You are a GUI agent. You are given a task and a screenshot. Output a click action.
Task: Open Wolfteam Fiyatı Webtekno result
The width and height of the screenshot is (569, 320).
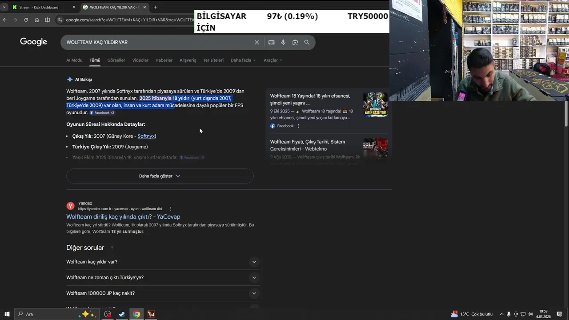(308, 145)
